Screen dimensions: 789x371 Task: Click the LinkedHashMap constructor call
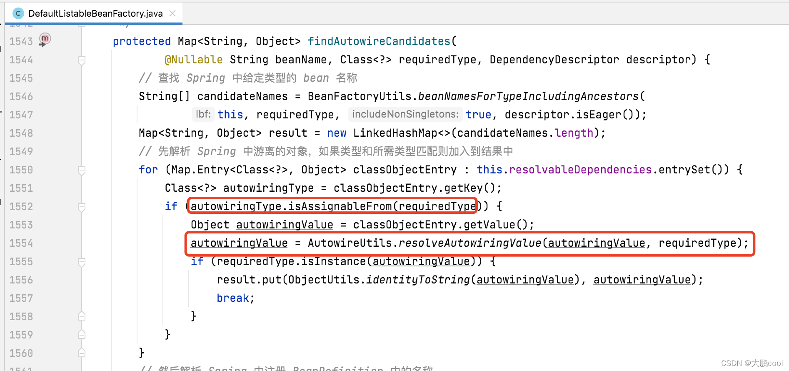pyautogui.click(x=402, y=133)
